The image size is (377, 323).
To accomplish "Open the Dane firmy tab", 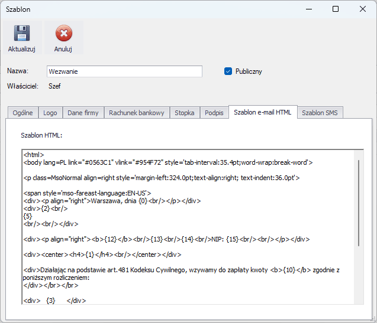I will tap(83, 113).
